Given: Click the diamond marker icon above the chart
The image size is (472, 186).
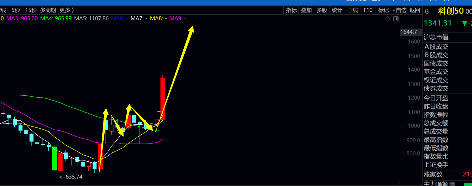Looking at the screenshot, I should tap(388, 19).
